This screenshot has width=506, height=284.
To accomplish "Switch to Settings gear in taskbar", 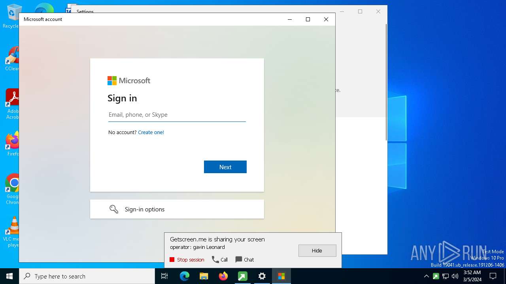I will coord(262,276).
